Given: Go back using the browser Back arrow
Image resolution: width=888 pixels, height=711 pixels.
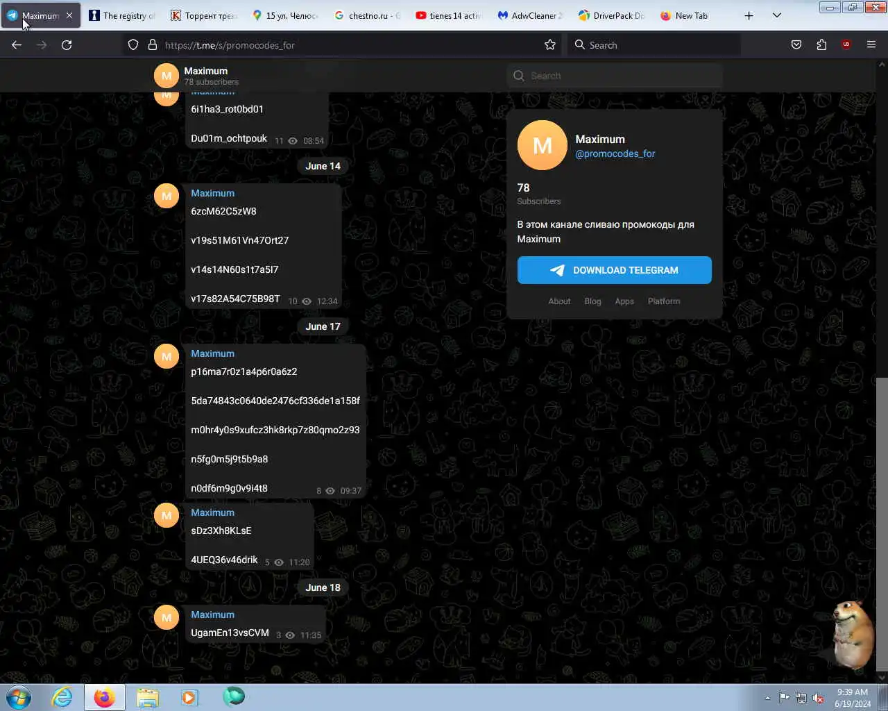Looking at the screenshot, I should 17,45.
